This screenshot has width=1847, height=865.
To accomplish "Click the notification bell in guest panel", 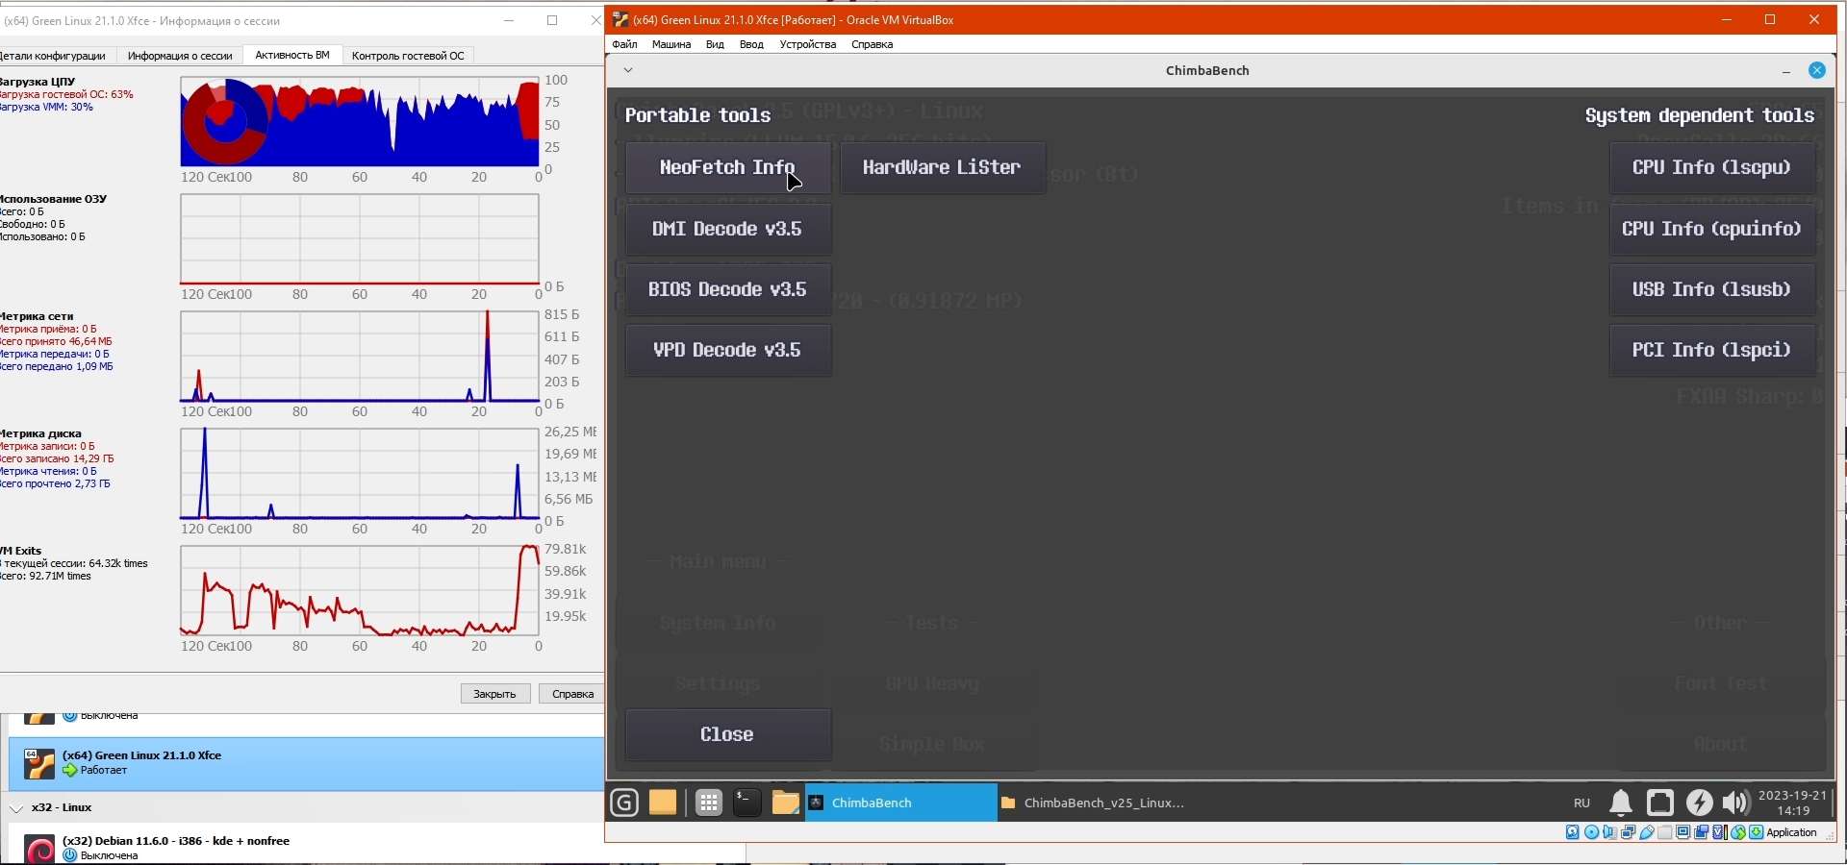I will point(1621,803).
